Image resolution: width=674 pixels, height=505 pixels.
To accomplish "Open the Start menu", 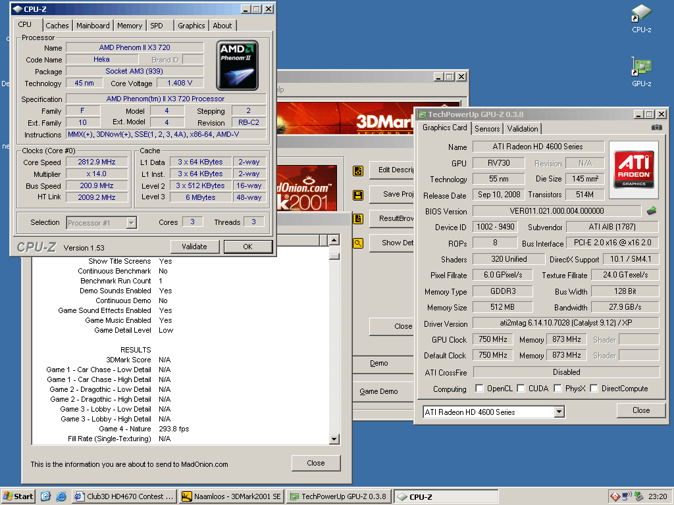I will pos(18,496).
